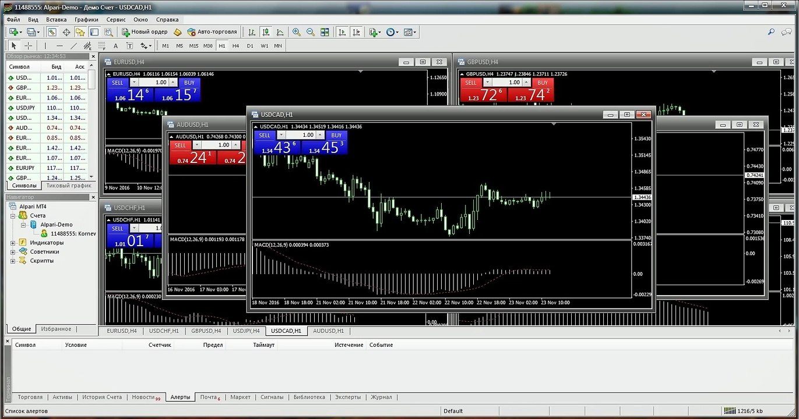Open the Избранное navigator tab
Screen dimensions: 799x419
pyautogui.click(x=56, y=329)
